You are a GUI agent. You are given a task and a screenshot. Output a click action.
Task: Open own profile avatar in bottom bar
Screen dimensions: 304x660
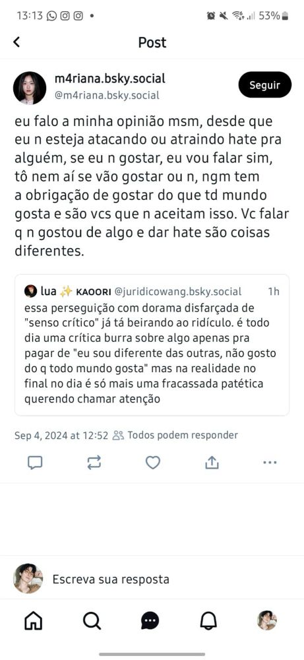[x=267, y=620]
